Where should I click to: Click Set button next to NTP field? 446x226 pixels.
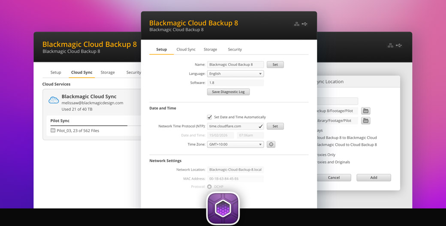(x=275, y=126)
